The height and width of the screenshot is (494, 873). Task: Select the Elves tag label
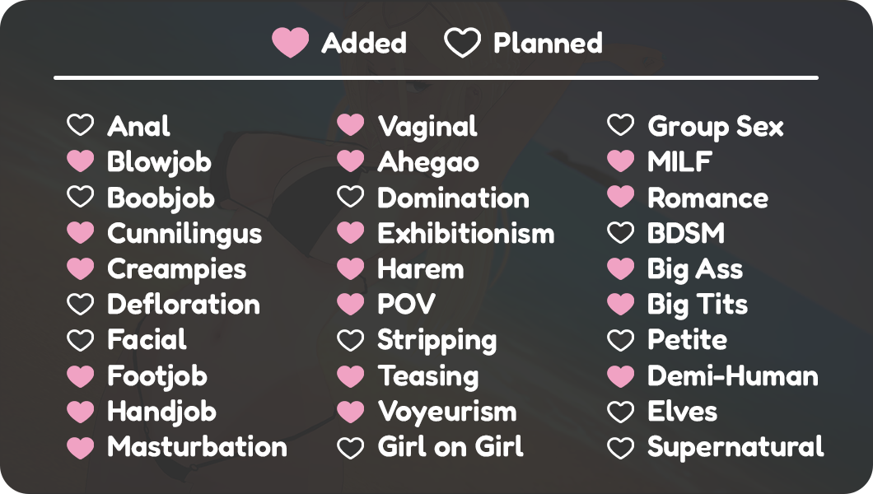point(682,411)
